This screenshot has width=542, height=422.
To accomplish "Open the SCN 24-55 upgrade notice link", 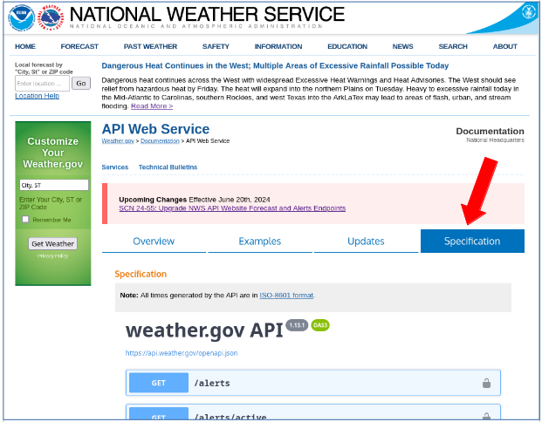I will pos(232,208).
